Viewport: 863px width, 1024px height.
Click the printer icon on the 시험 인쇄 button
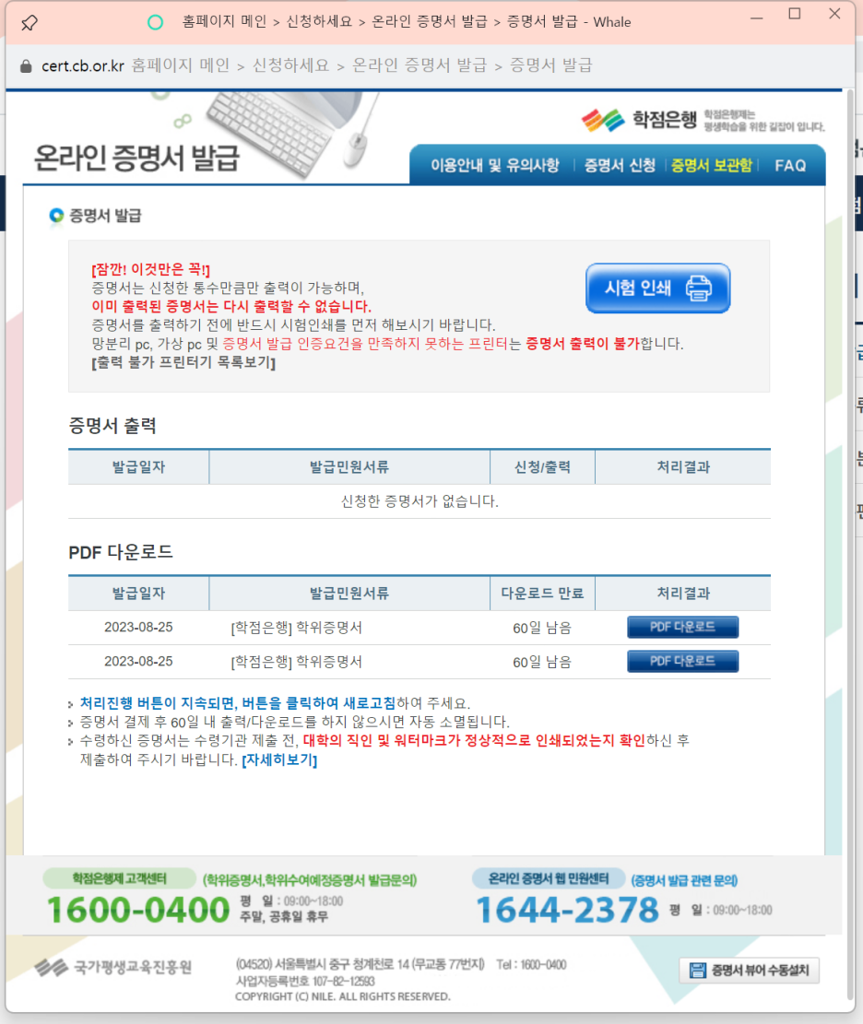pyautogui.click(x=698, y=288)
